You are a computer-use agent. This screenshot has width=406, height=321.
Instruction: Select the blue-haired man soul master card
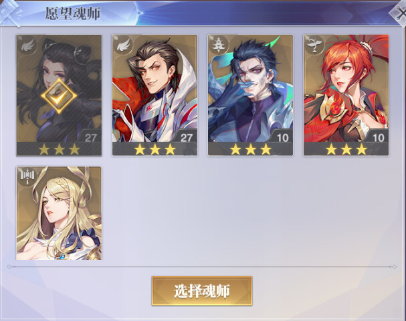pos(250,95)
